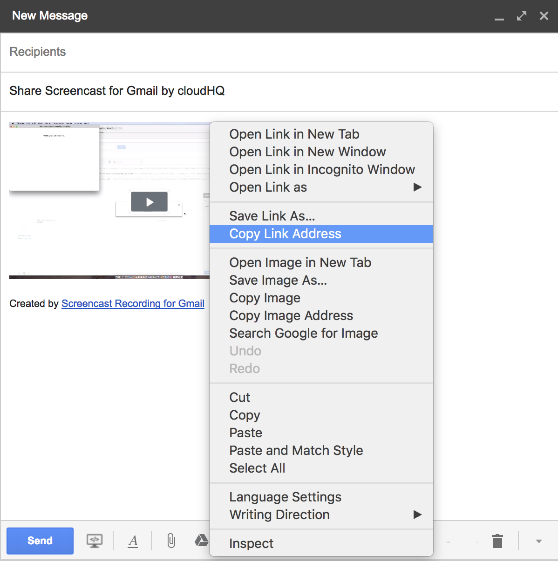Send the email
This screenshot has width=558, height=561.
click(40, 541)
